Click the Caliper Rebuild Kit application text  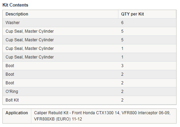coord(51,113)
